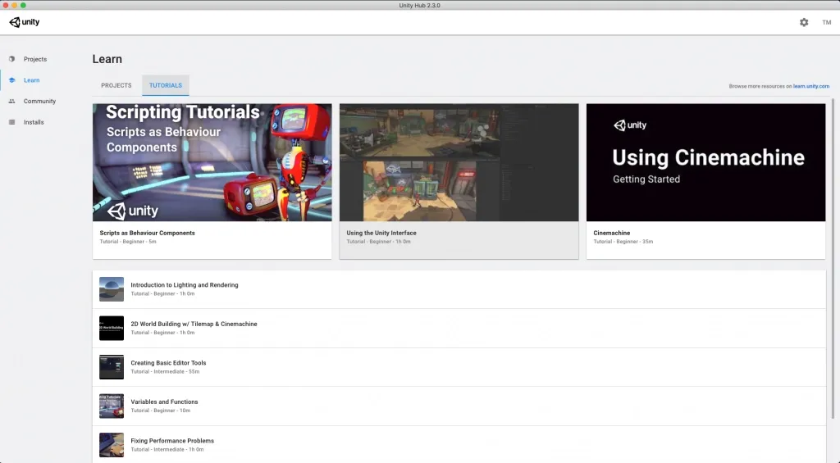Click Creating Basic Editor Tools thumbnail
Screen dimensions: 840x463
coord(112,367)
